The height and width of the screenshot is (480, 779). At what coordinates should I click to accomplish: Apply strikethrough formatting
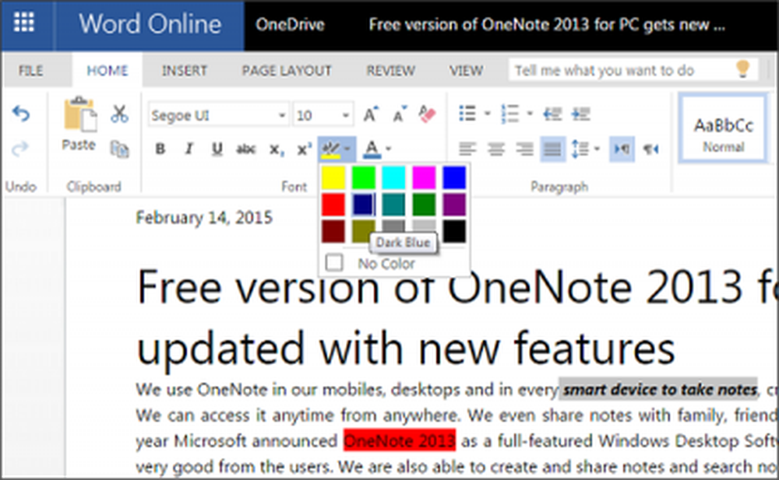click(246, 149)
